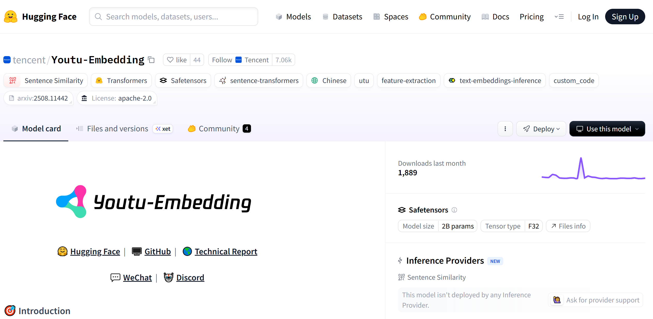Open the three-dot more options menu
Screen dimensions: 653x319
tap(505, 129)
